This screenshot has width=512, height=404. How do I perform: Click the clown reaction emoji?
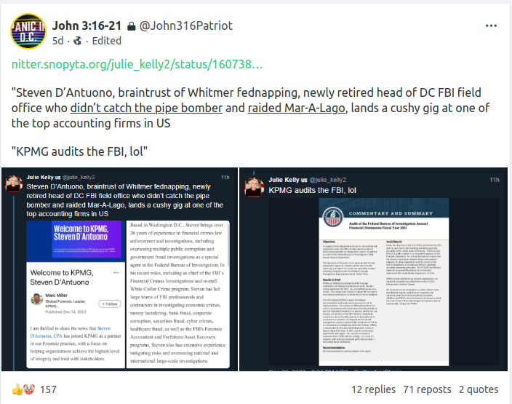click(x=29, y=389)
